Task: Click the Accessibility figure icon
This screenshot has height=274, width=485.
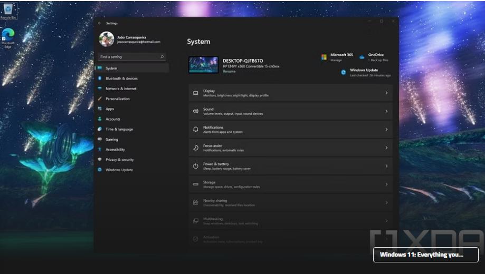Action: [100, 150]
